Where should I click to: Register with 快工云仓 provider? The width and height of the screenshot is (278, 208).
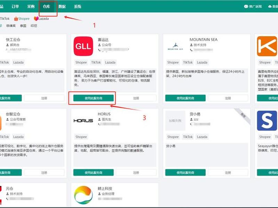(44, 98)
